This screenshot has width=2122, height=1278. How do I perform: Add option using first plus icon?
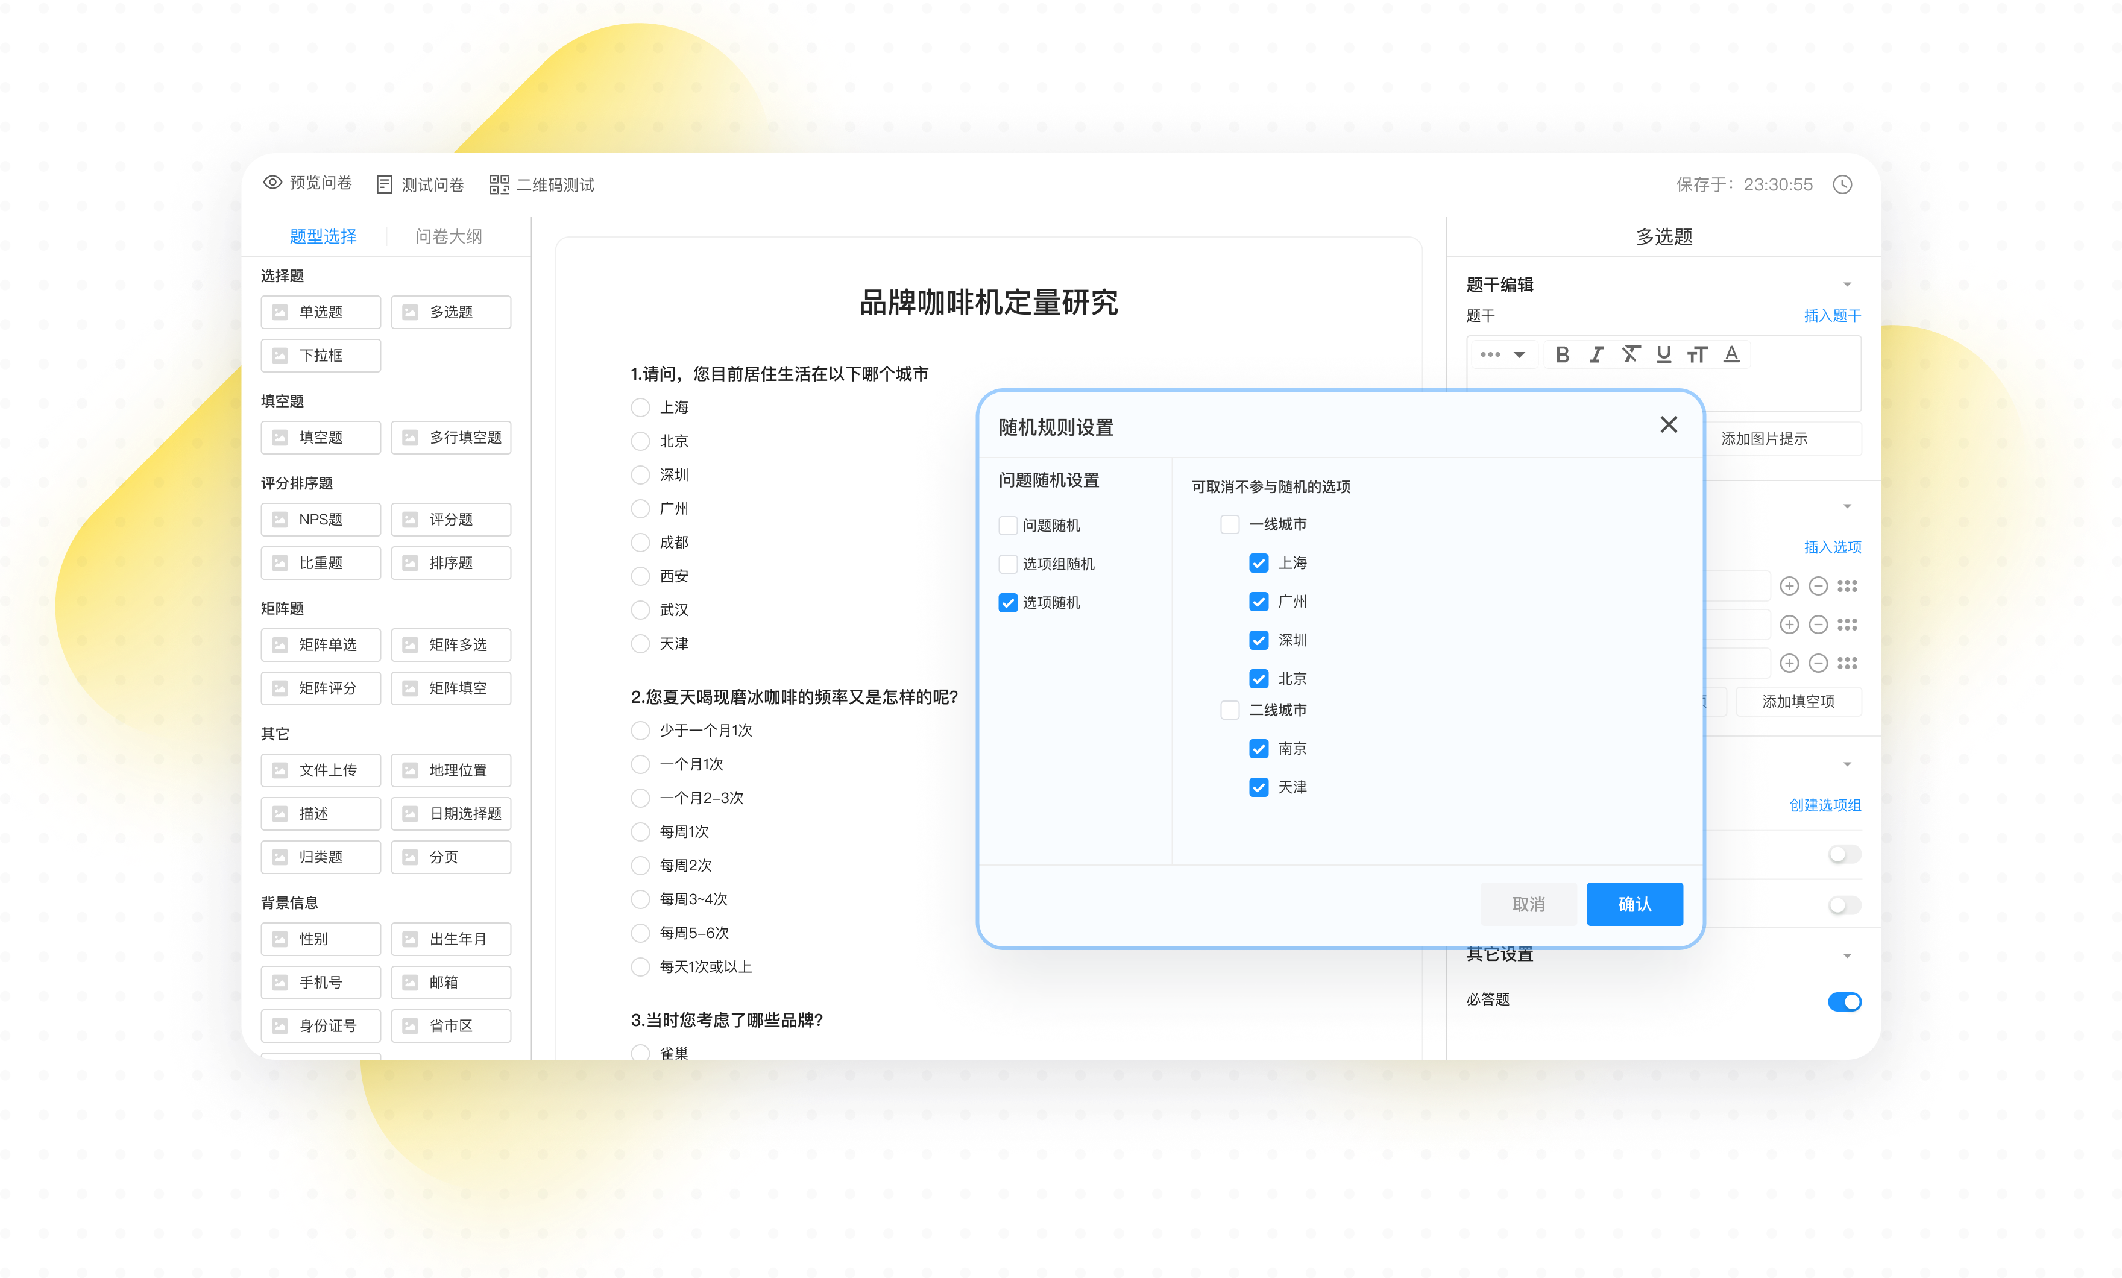pyautogui.click(x=1789, y=587)
